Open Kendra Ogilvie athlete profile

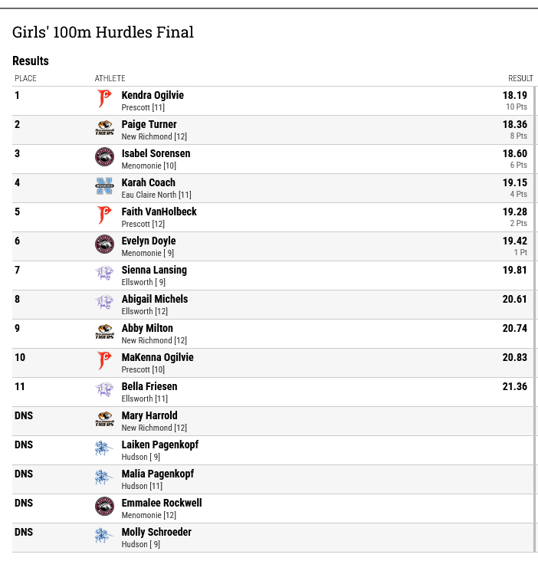click(x=153, y=95)
